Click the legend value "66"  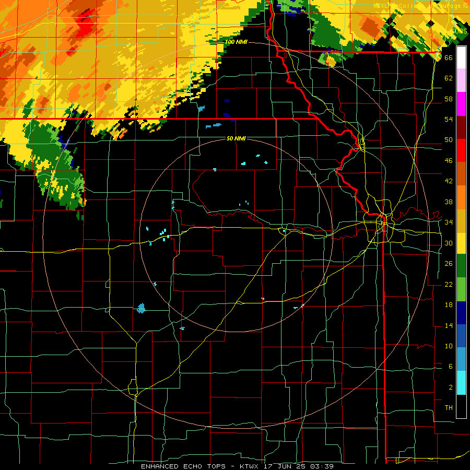coord(449,57)
